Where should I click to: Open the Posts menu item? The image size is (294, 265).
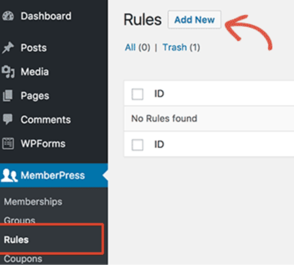[x=33, y=48]
